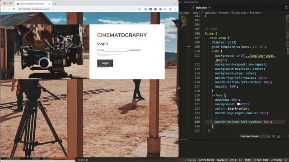Click the Port : 5500 Live Server item
The image size is (289, 162).
pyautogui.click(x=261, y=160)
